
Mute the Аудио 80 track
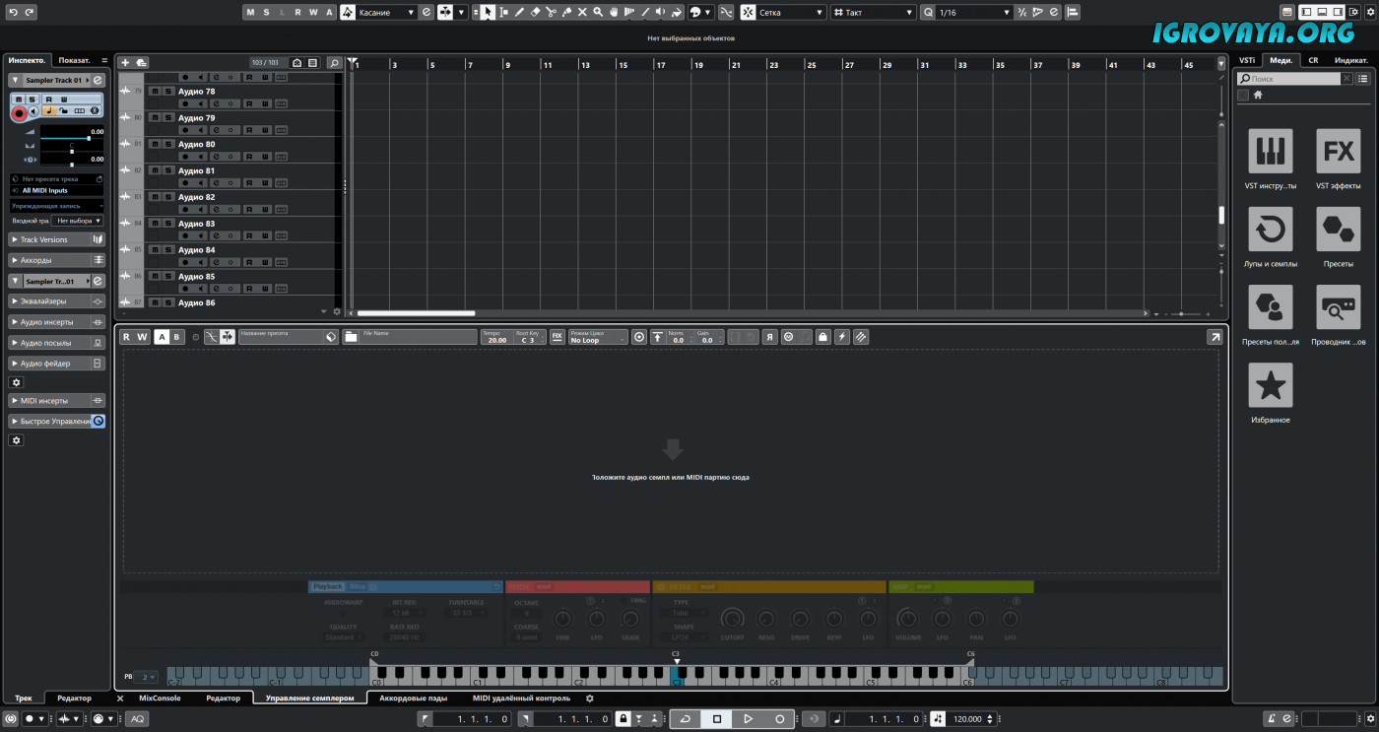(155, 145)
